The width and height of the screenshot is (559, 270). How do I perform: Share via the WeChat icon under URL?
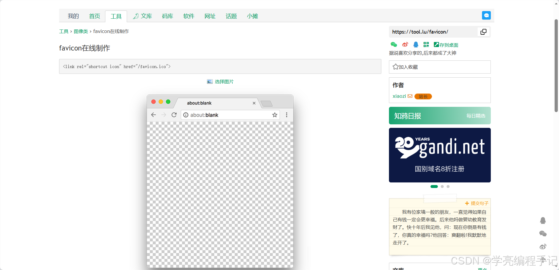coord(394,45)
